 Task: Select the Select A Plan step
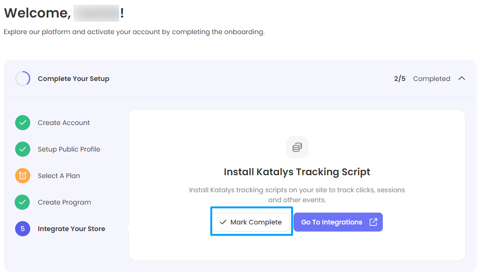[59, 176]
